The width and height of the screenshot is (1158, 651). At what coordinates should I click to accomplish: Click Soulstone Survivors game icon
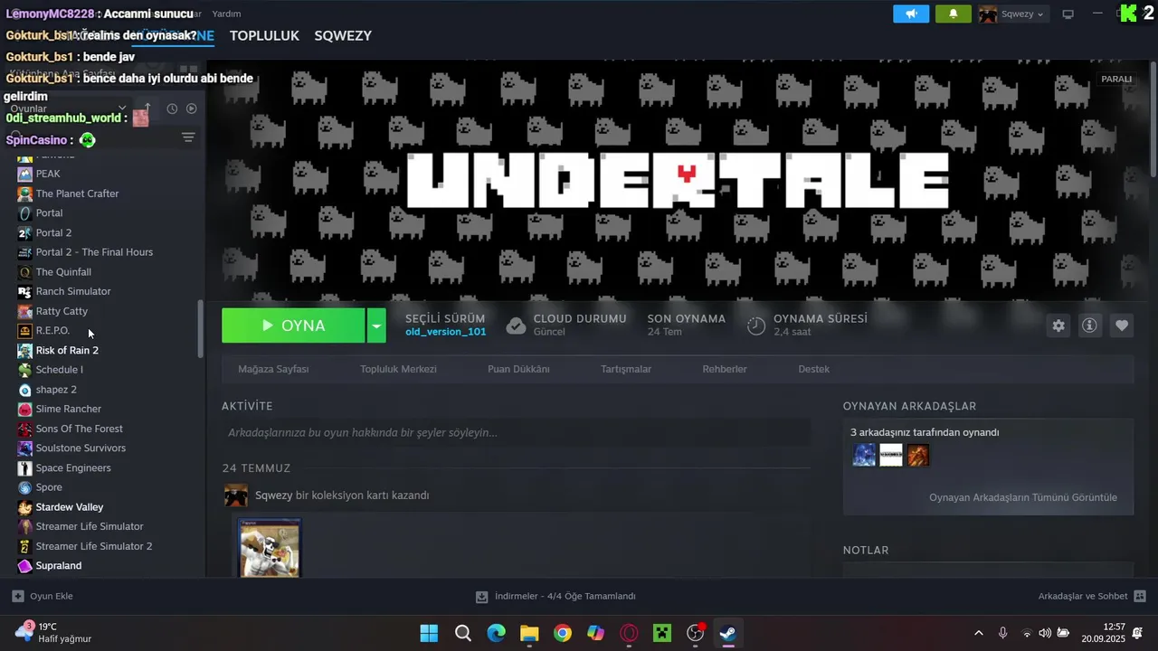(x=25, y=448)
